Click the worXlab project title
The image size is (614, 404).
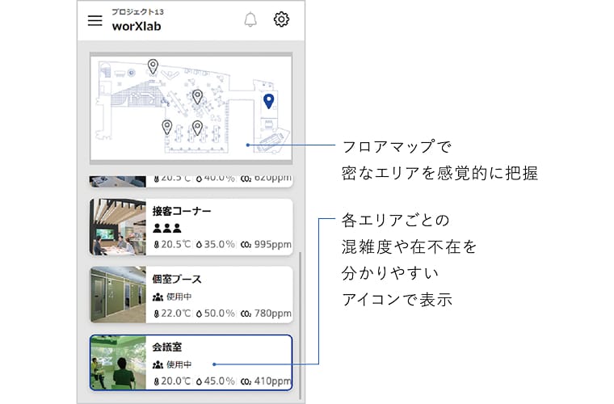click(137, 25)
